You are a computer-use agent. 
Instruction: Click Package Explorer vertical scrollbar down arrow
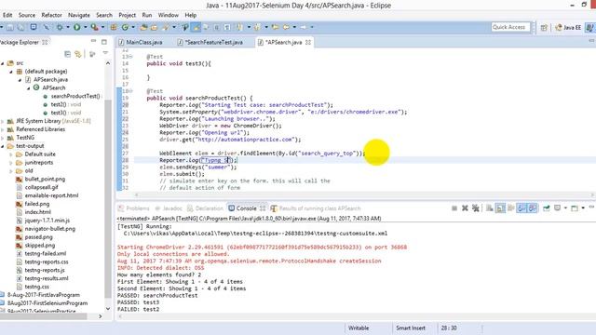[108, 308]
